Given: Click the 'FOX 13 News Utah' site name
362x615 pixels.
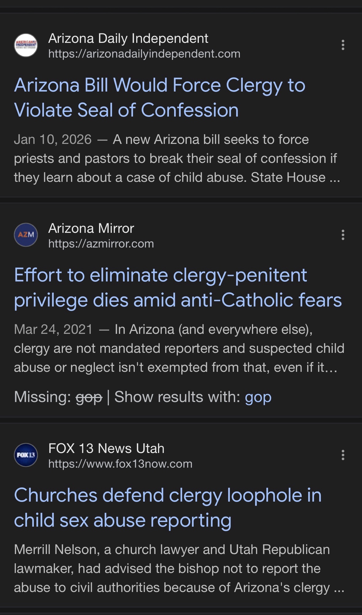Looking at the screenshot, I should pos(106,448).
